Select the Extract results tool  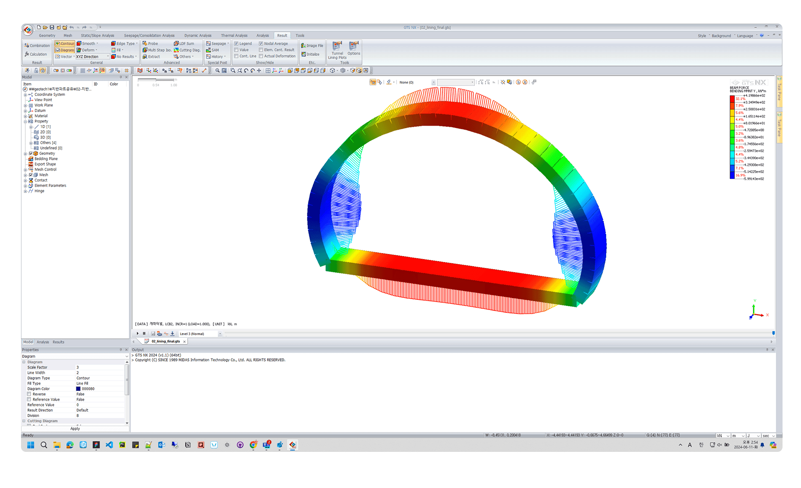(x=151, y=57)
